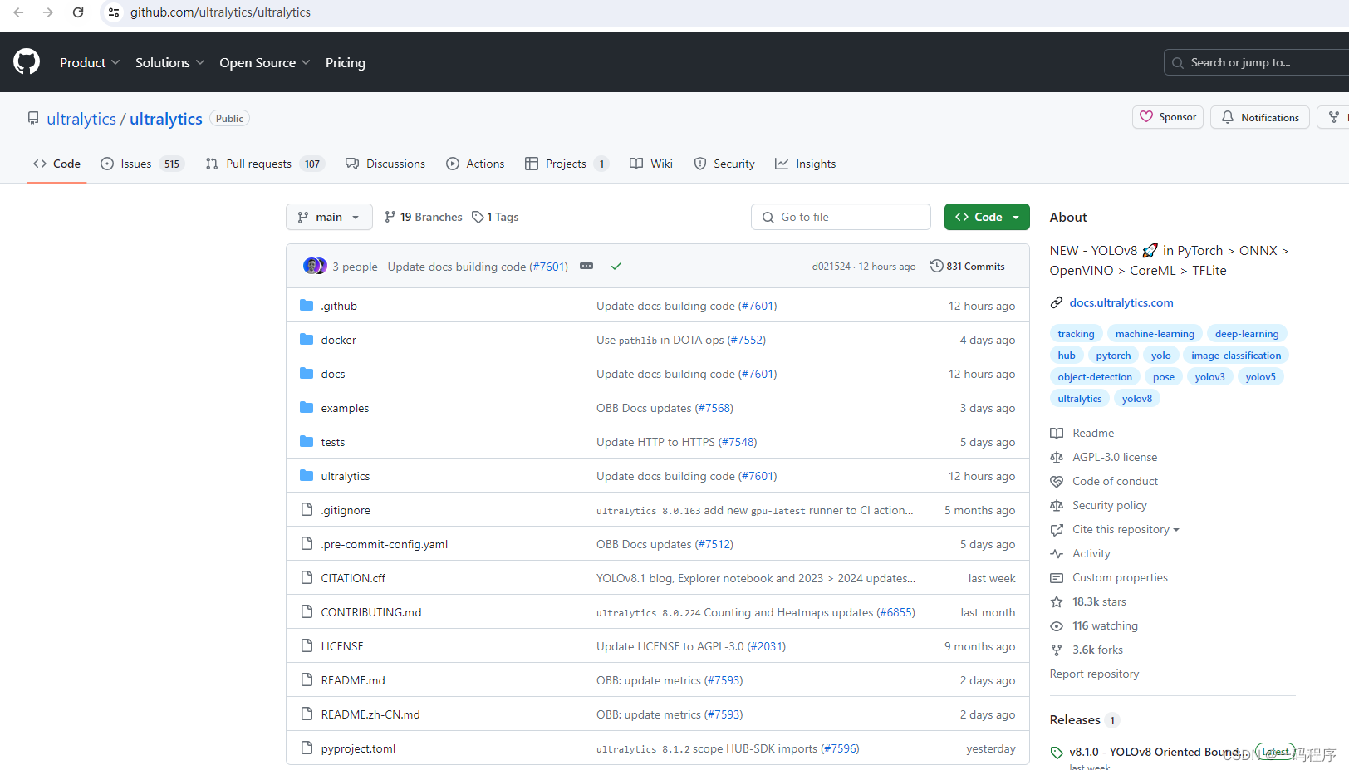Image resolution: width=1349 pixels, height=770 pixels.
Task: Expand Cite this repository dropdown
Action: pos(1126,529)
